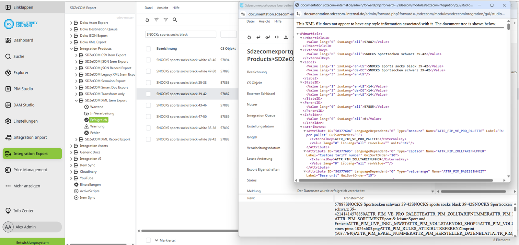Screen dimensions: 519x245
Task: Refresh the export list with circular arrow icon
Action: click(x=147, y=20)
